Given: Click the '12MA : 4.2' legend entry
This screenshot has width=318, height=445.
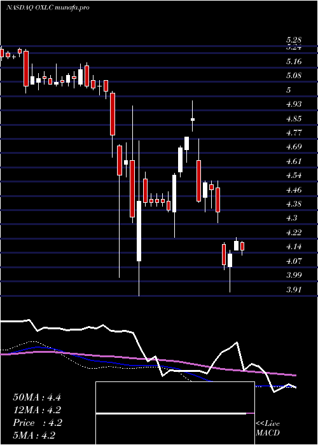Looking at the screenshot, I should pyautogui.click(x=37, y=410).
